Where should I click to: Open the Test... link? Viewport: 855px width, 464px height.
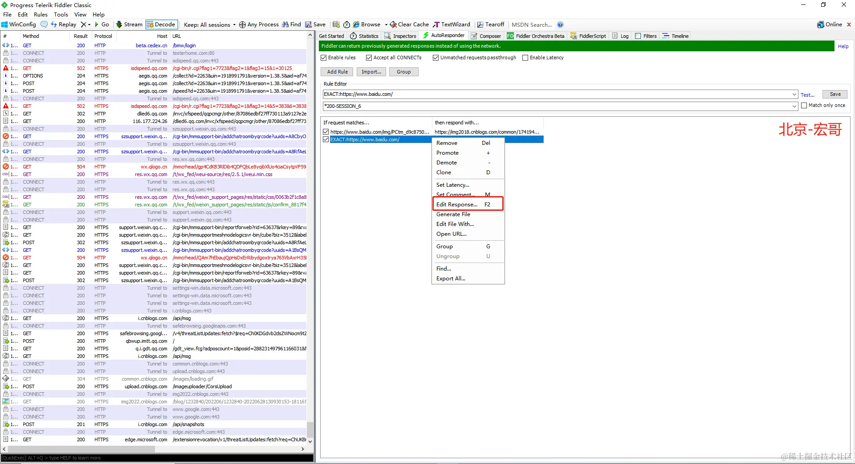coord(807,95)
